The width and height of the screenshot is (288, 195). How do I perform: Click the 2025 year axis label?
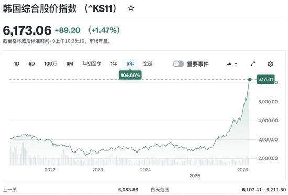[194, 176]
